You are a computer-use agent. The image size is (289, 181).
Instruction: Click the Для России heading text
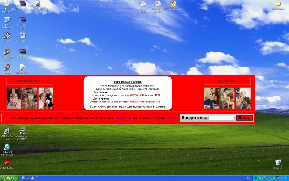pos(100,92)
